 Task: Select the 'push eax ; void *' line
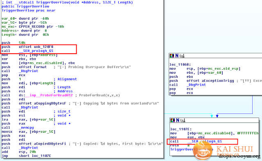[x=36, y=123]
